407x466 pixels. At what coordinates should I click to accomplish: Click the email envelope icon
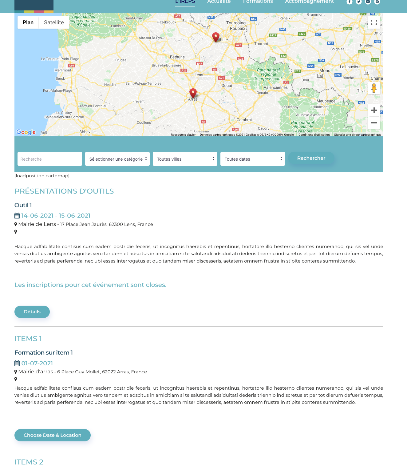click(377, 2)
